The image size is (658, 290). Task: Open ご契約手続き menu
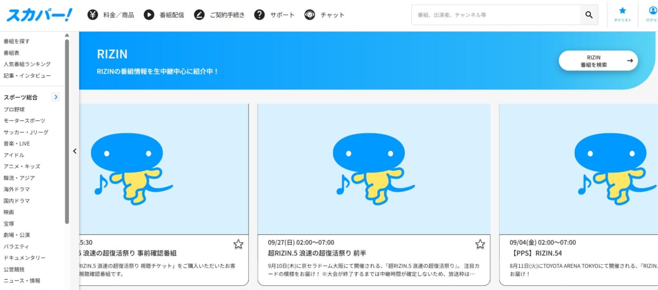pyautogui.click(x=227, y=15)
